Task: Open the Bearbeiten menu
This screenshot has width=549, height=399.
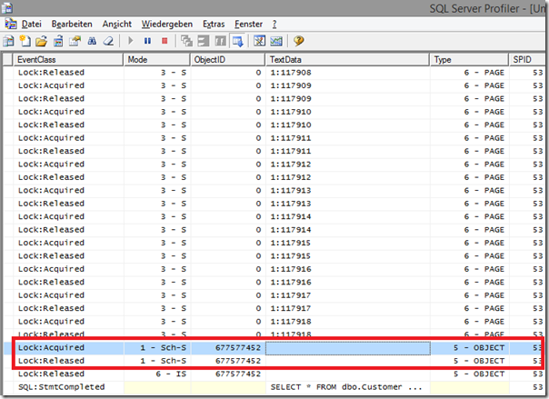Action: pos(72,25)
